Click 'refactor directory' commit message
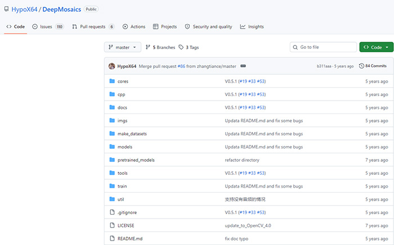Screen dimensions: 394x245 pos(241,160)
